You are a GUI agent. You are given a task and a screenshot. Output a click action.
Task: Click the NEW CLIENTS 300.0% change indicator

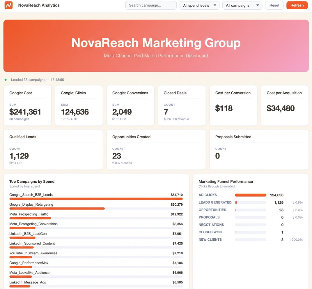pos(296,240)
